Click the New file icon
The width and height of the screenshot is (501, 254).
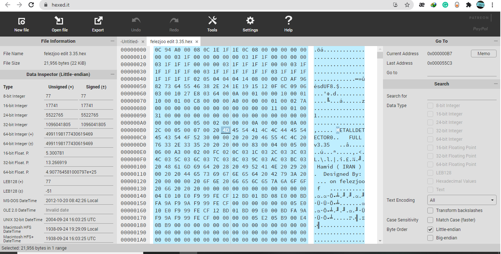pos(22,21)
